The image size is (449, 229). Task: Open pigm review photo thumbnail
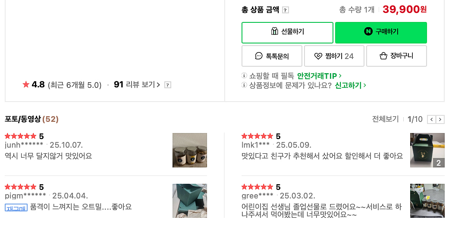(190, 201)
